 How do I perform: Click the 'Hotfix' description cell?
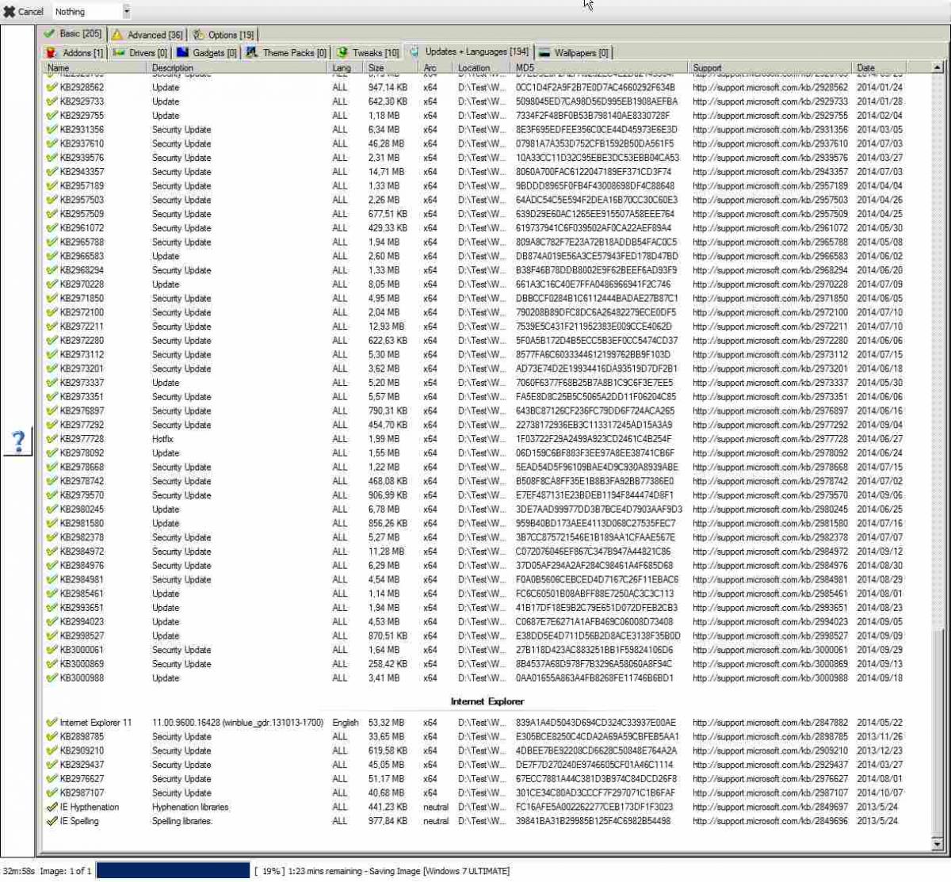pos(162,439)
